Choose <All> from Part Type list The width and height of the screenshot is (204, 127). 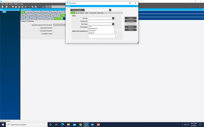[101, 26]
